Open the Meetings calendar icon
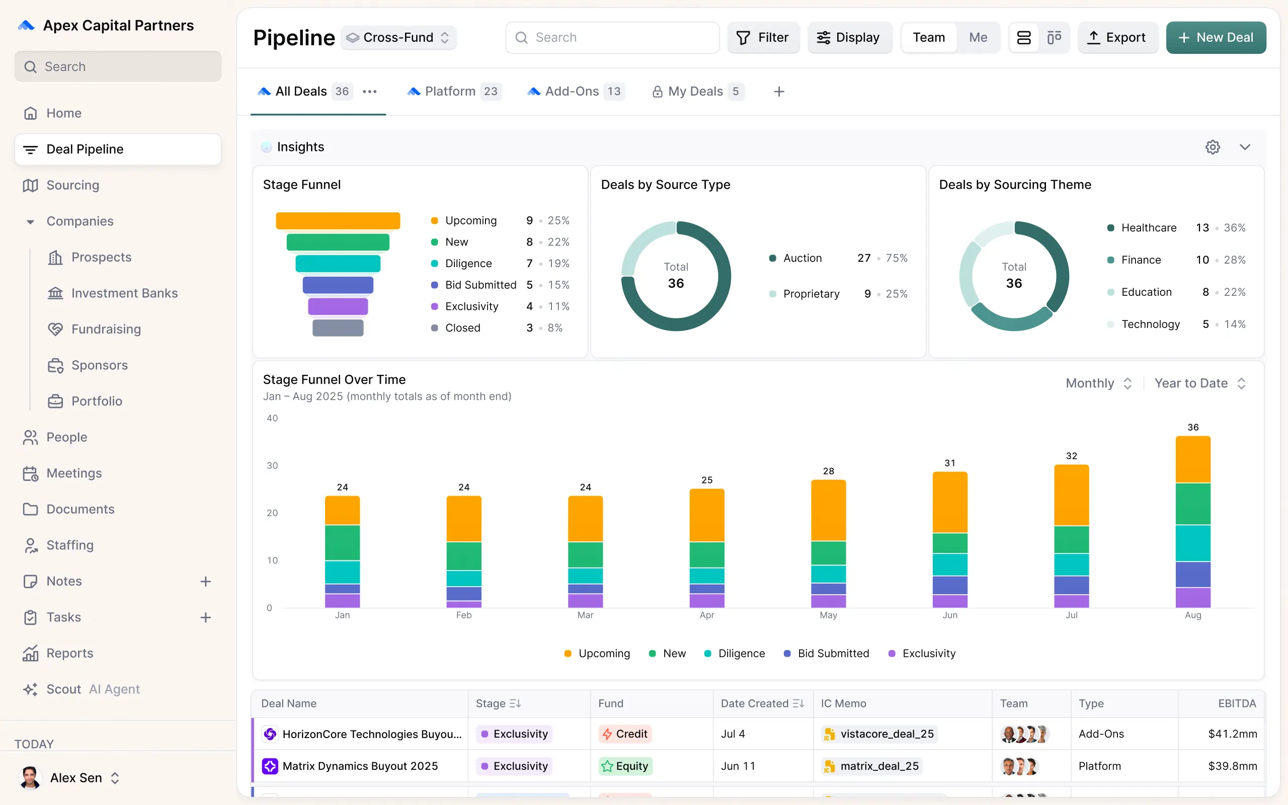Viewport: 1288px width, 805px height. [30, 473]
